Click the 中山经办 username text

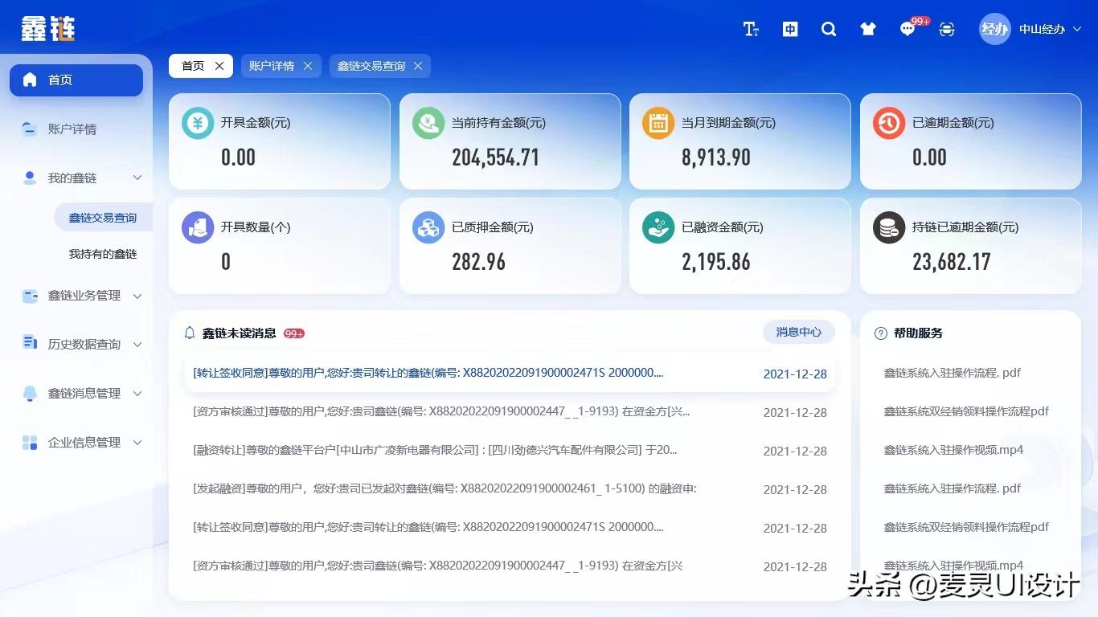[1042, 29]
